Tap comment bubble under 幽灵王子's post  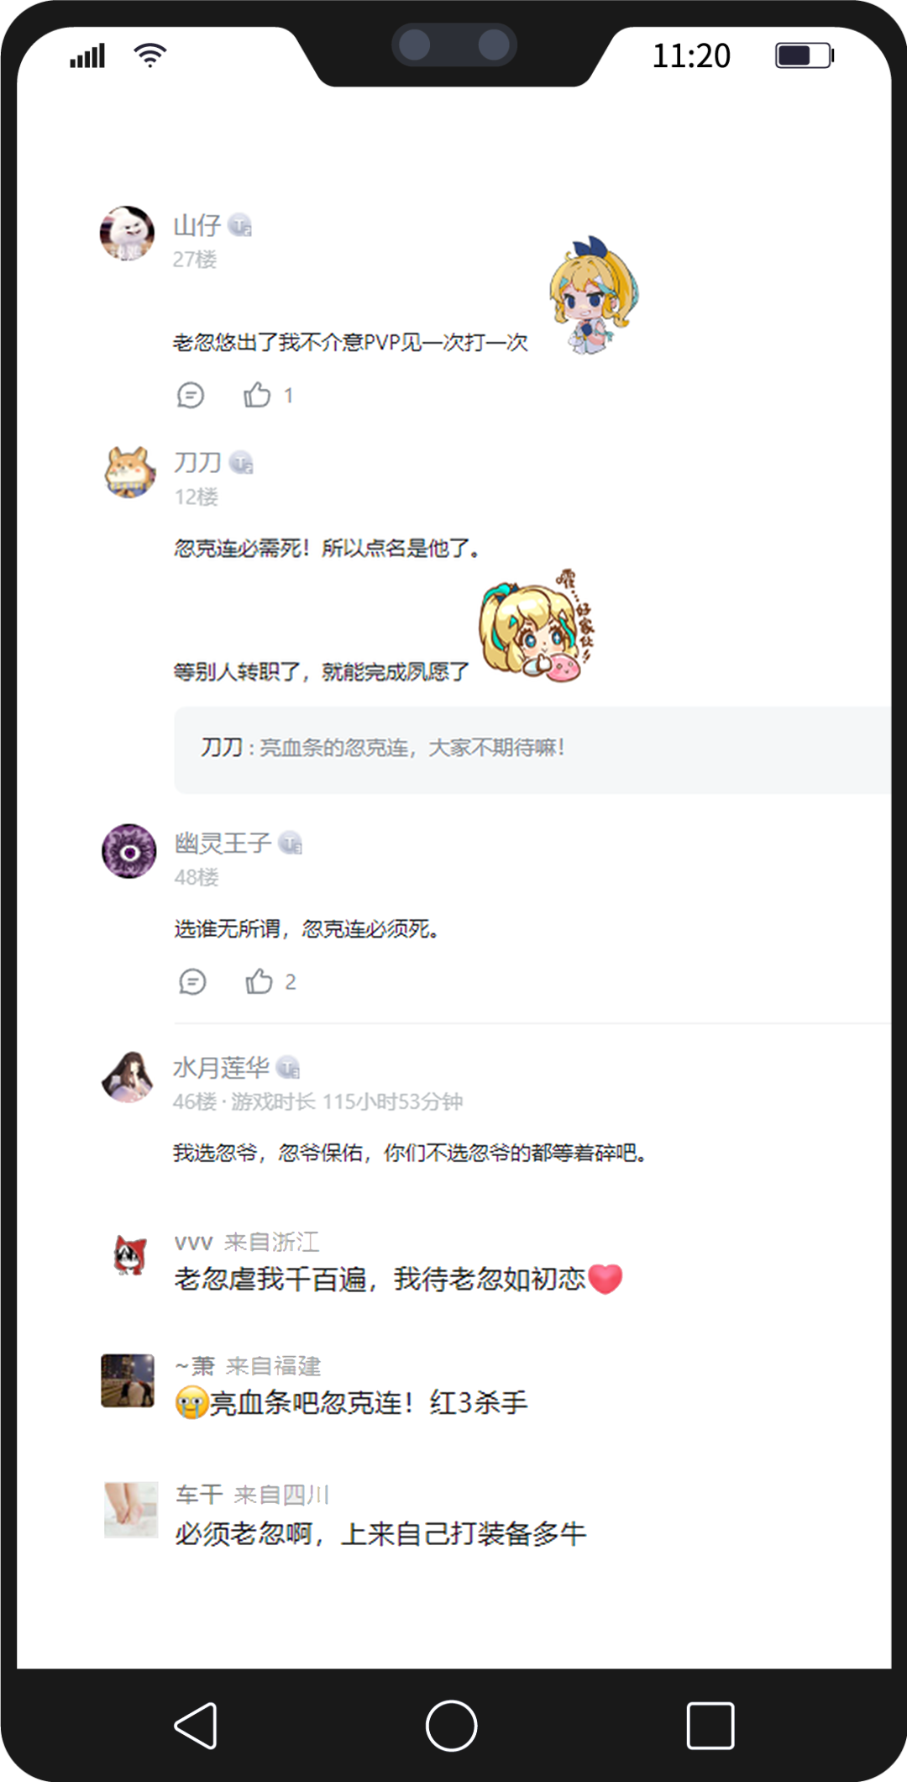click(x=192, y=981)
